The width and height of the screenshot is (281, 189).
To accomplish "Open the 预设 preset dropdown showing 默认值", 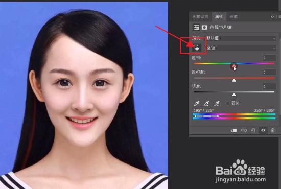I will [x=241, y=38].
